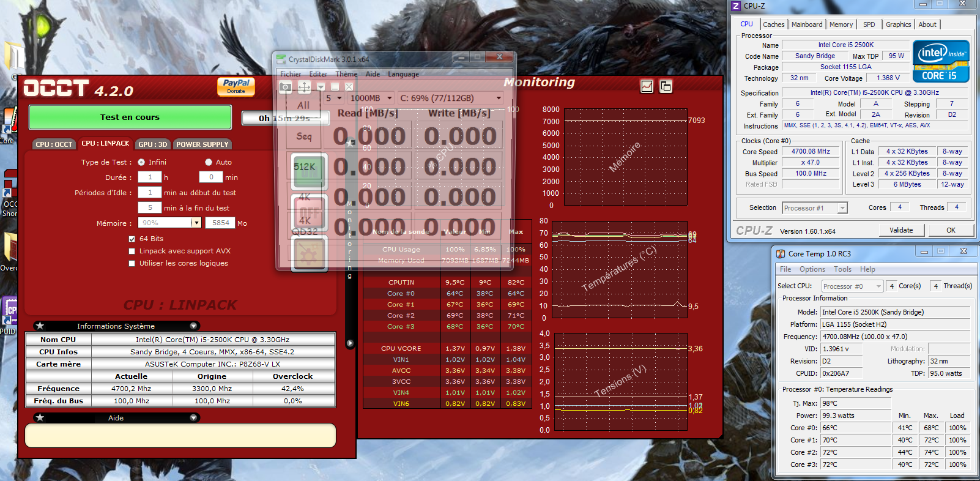This screenshot has height=481, width=980.
Task: Select the Infini test type radio button
Action: click(141, 162)
